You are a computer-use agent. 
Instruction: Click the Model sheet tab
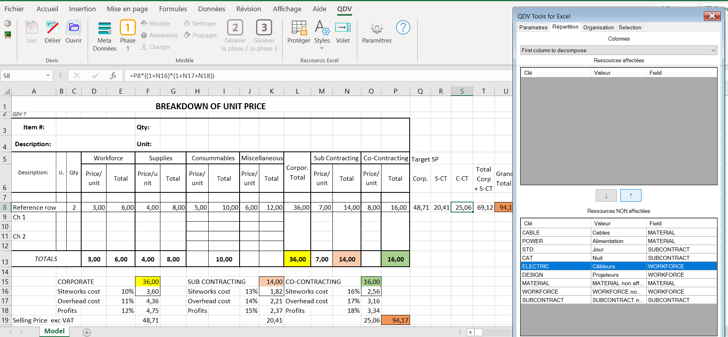[55, 331]
